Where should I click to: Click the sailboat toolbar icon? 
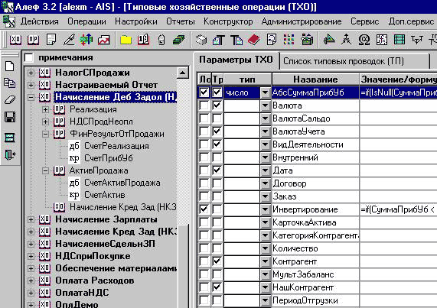coord(329,40)
